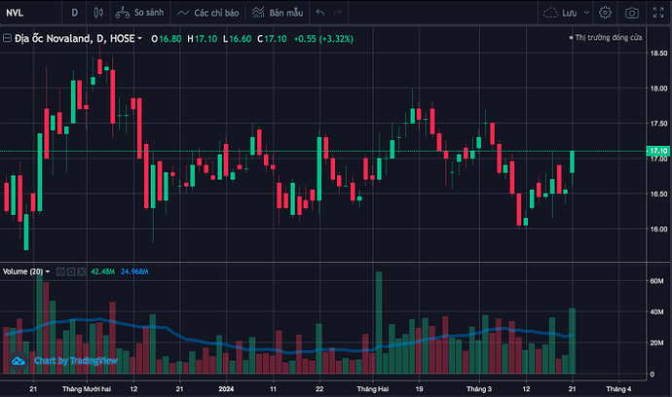672x397 pixels.
Task: Click volume value 42.48M
Action: (102, 271)
